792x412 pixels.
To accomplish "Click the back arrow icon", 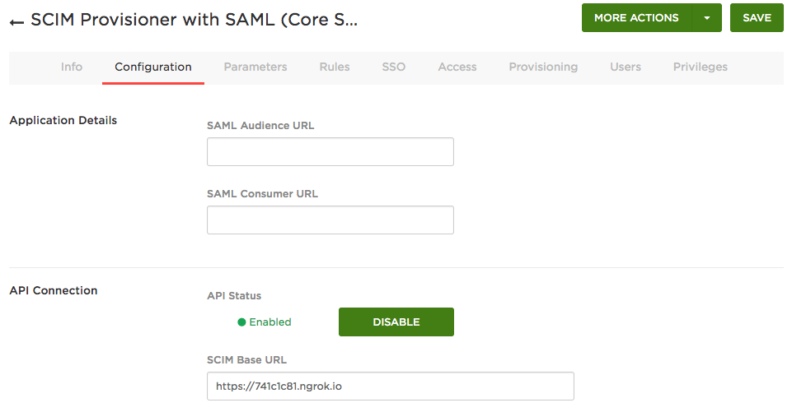I will (16, 22).
